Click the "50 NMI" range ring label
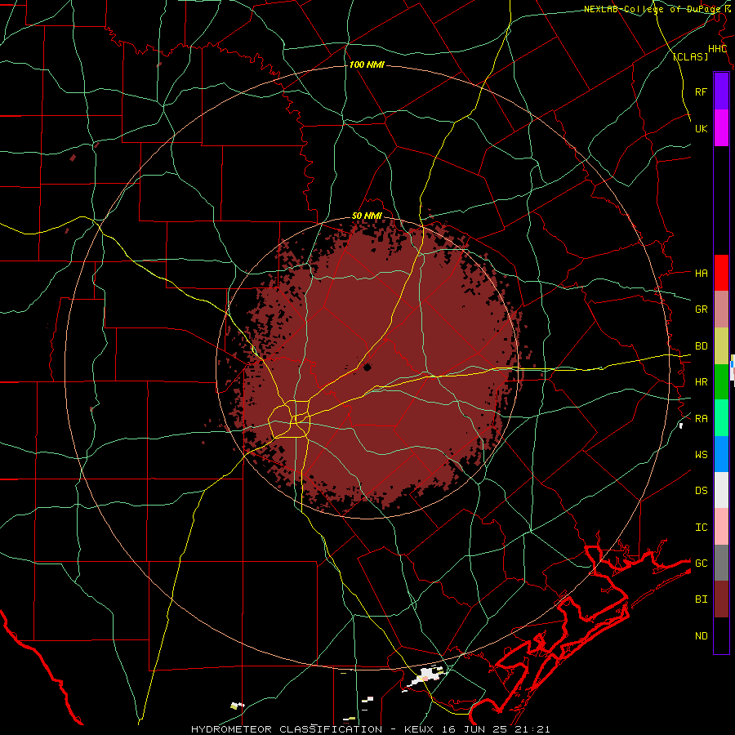This screenshot has width=735, height=735. 367,216
